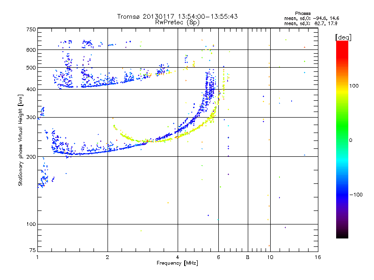Select the subtitle 'RwPretec (8p)'
374x280 pixels.
pos(177,22)
